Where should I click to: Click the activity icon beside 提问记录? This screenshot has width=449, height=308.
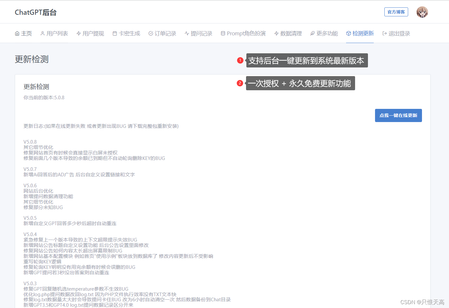187,33
